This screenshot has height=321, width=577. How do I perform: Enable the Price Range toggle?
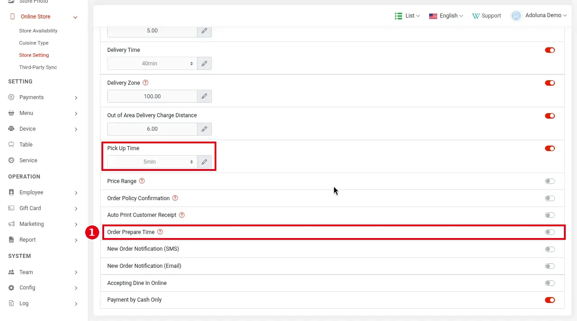tap(550, 181)
